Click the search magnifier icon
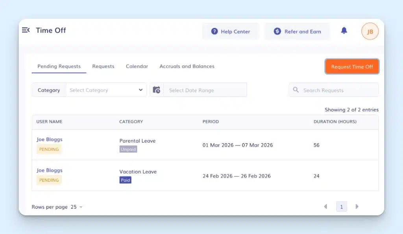The image size is (403, 234). click(296, 90)
